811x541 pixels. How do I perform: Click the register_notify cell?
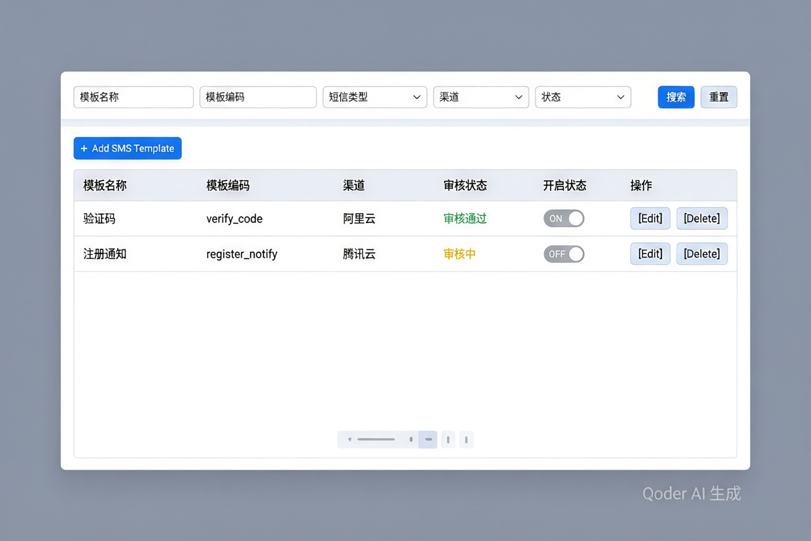(x=242, y=254)
